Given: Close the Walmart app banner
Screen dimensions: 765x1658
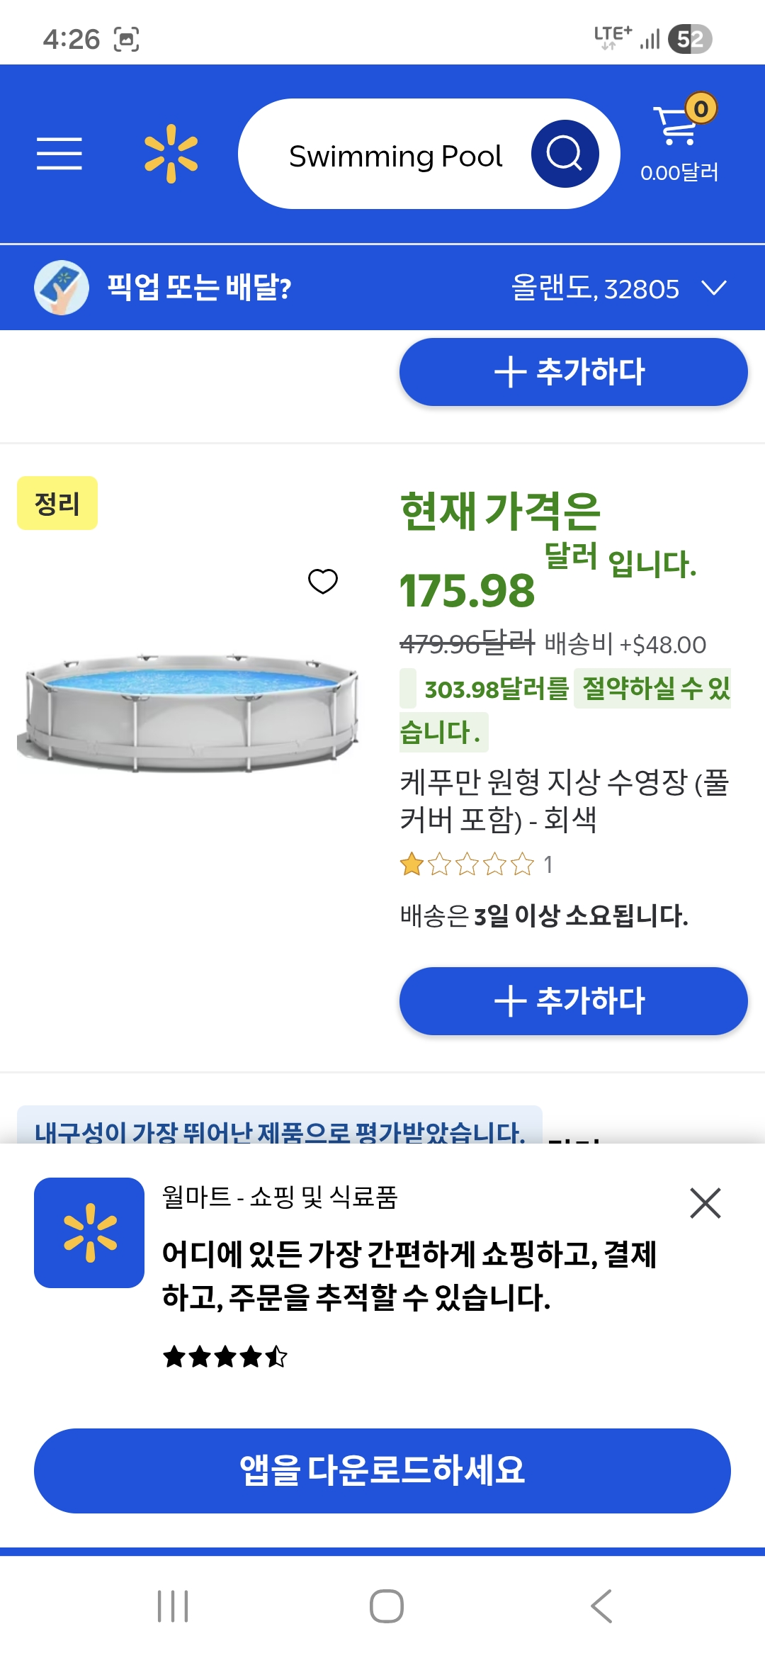Looking at the screenshot, I should [x=705, y=1203].
